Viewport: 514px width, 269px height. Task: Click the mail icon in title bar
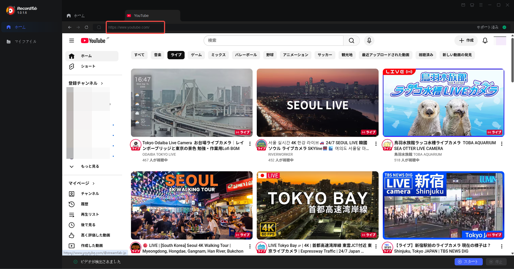click(x=463, y=5)
